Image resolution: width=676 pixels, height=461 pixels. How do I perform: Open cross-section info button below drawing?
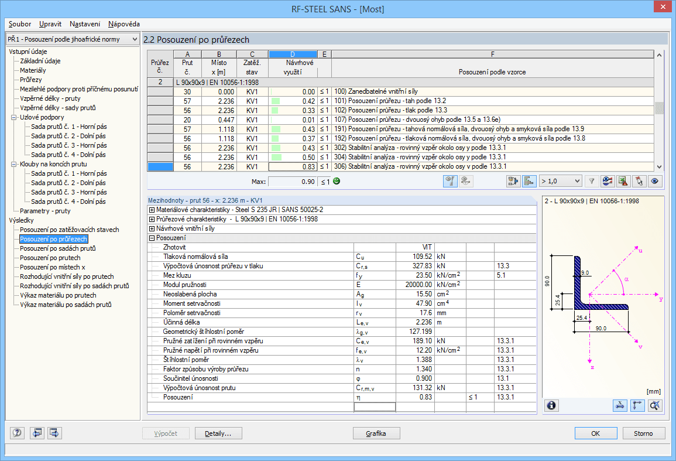click(551, 405)
